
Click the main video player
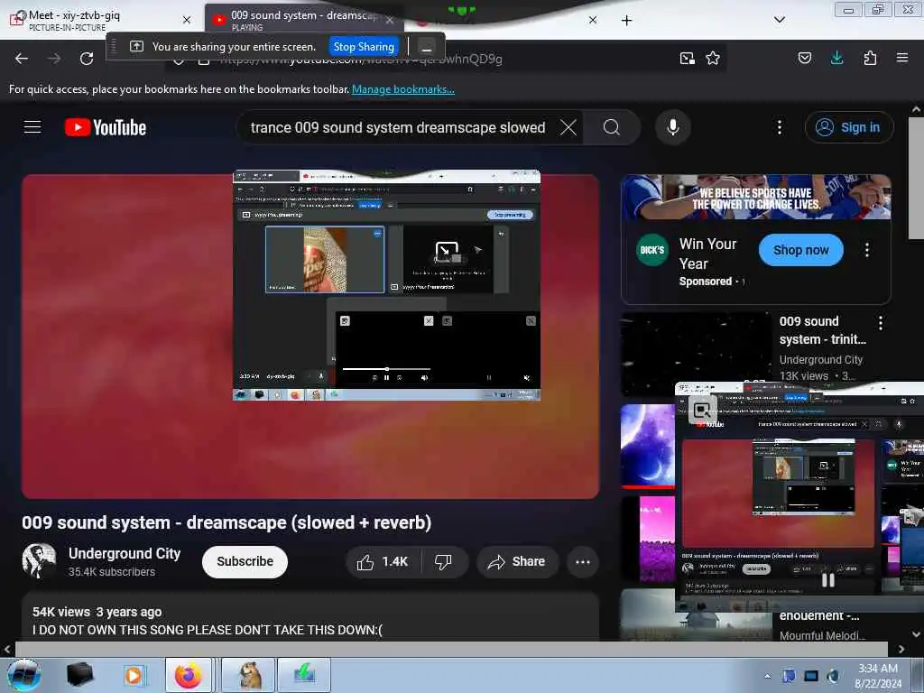[x=310, y=337]
